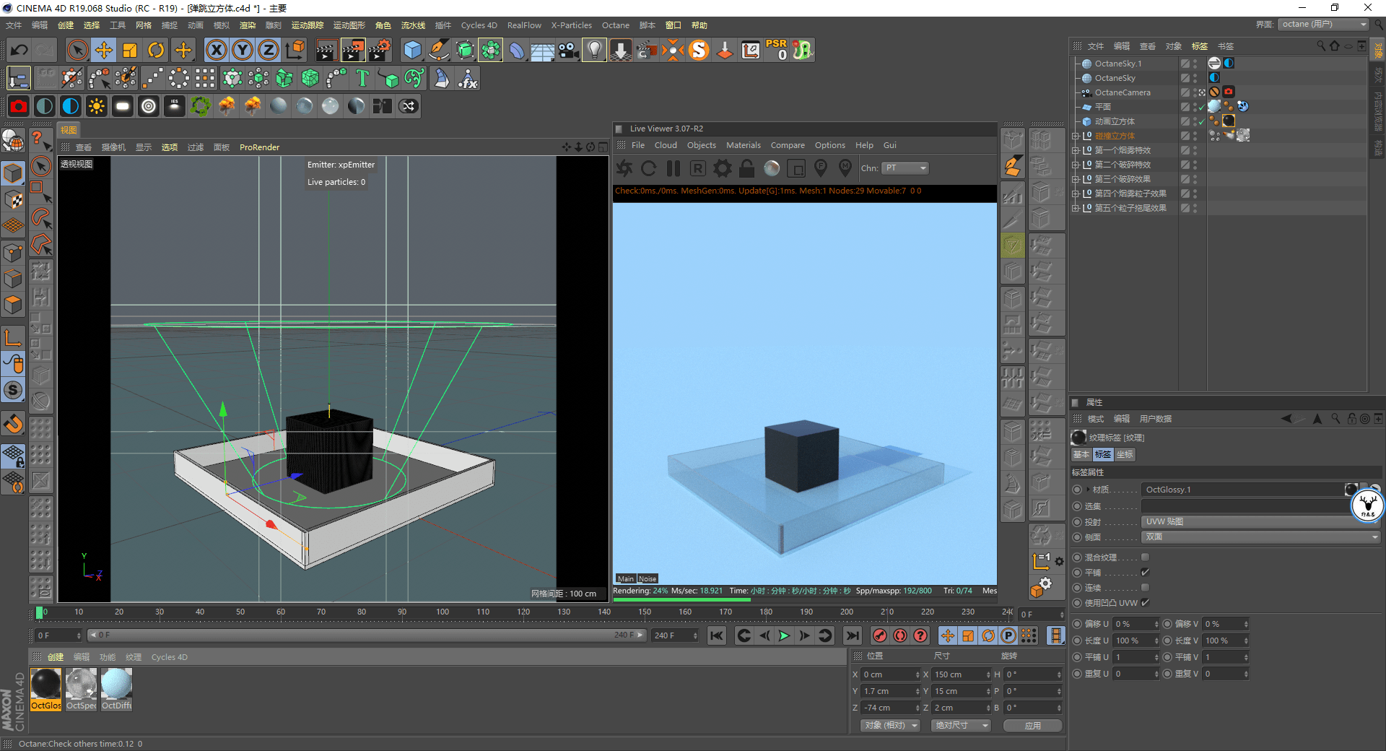Screen dimensions: 1386x751
Task: Open the Octane menu in menu bar
Action: point(615,25)
